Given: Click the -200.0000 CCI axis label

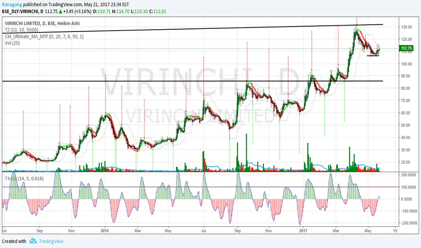Looking at the screenshot, I should tap(409, 223).
